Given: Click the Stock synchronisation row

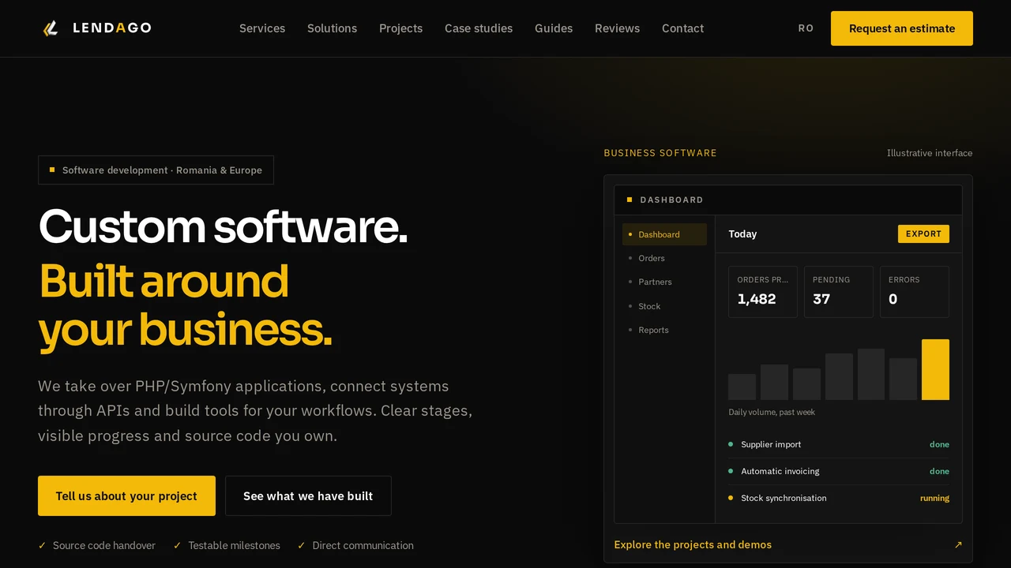Looking at the screenshot, I should coord(839,498).
